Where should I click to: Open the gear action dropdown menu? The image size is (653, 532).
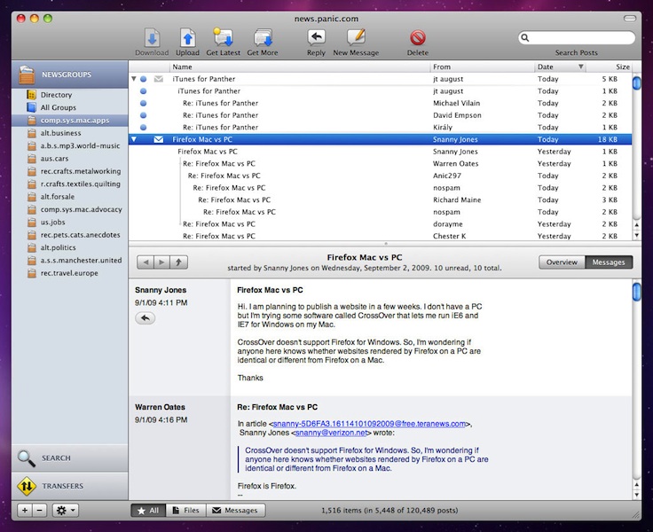66,511
